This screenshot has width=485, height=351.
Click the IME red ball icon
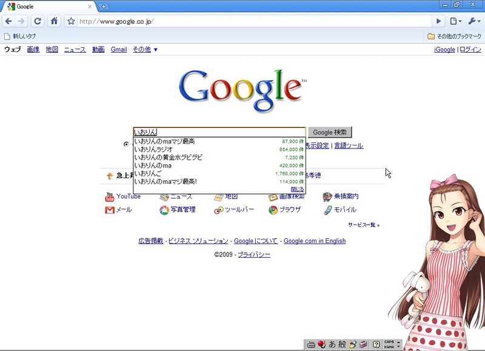point(321,344)
